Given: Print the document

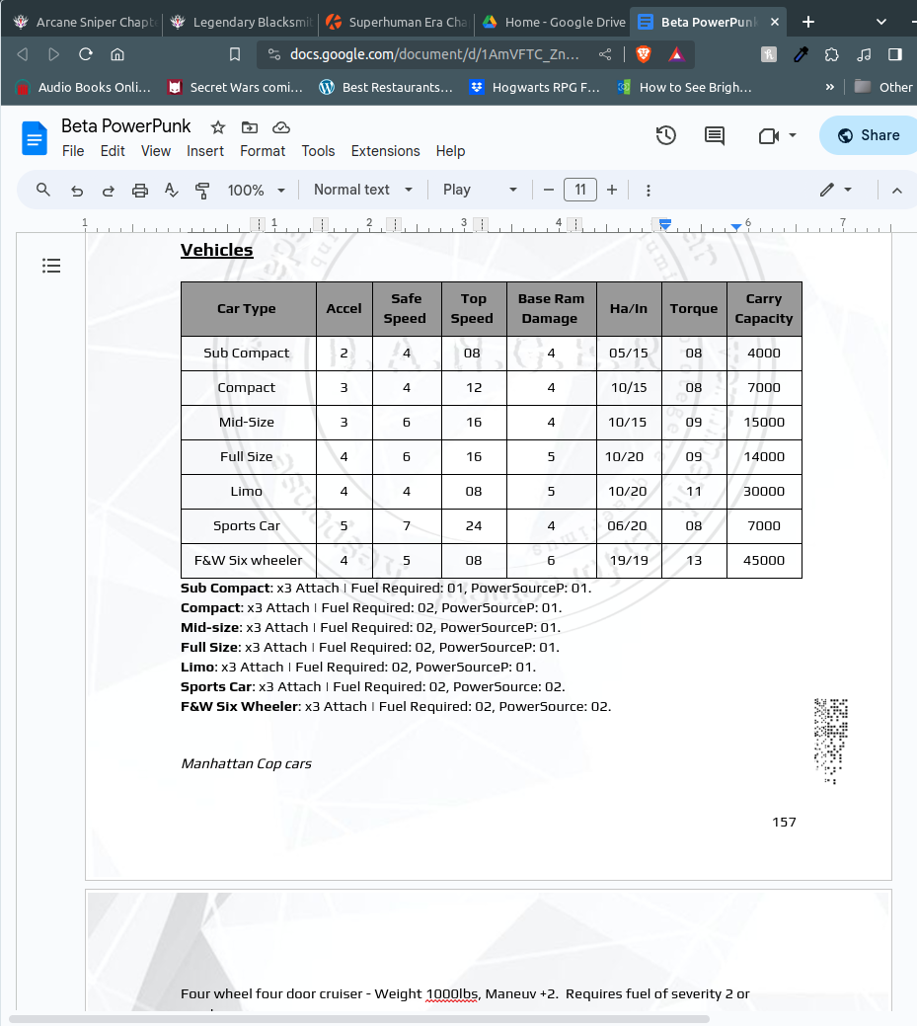Looking at the screenshot, I should point(140,191).
